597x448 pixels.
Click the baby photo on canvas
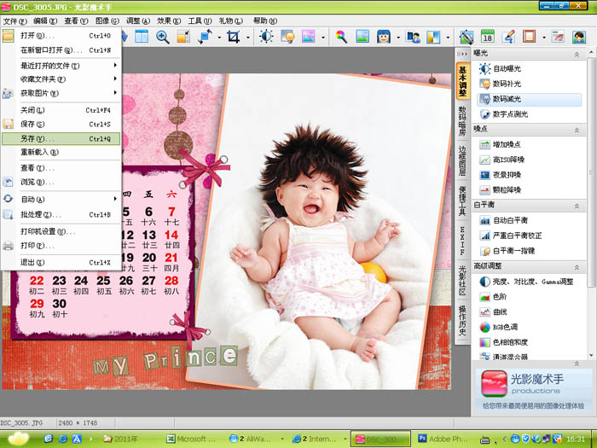[x=320, y=232]
